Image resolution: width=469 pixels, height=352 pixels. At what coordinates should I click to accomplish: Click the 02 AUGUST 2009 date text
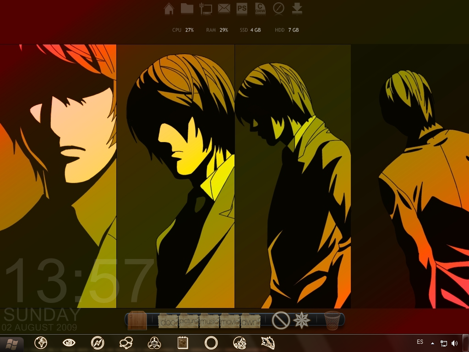[x=39, y=327]
